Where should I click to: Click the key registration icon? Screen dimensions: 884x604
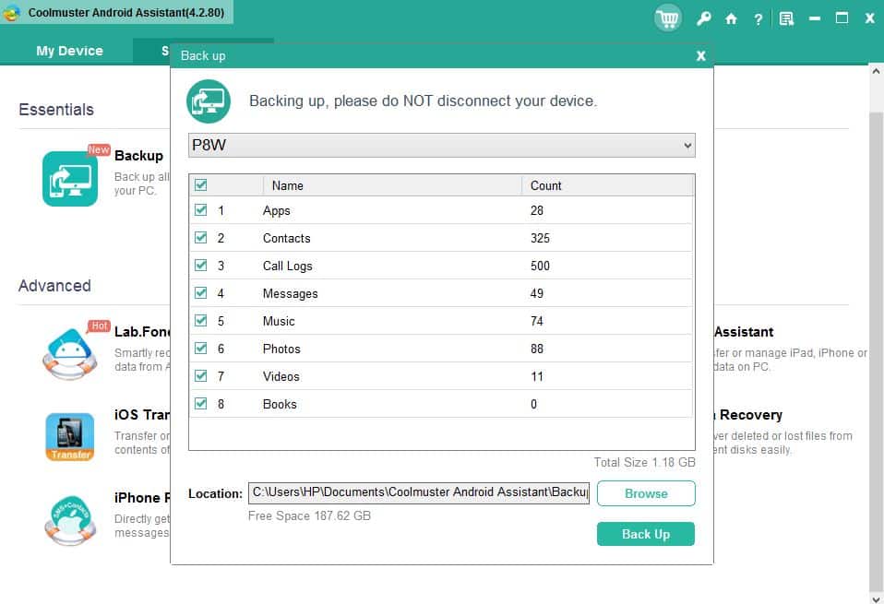703,18
